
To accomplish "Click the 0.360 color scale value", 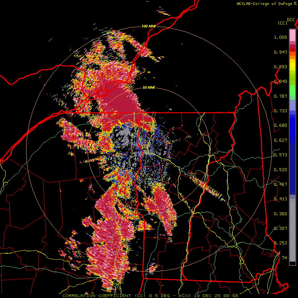I will coord(280,214).
